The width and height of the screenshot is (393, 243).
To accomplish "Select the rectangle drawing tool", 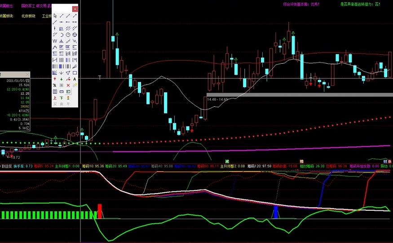I will pos(75,73).
